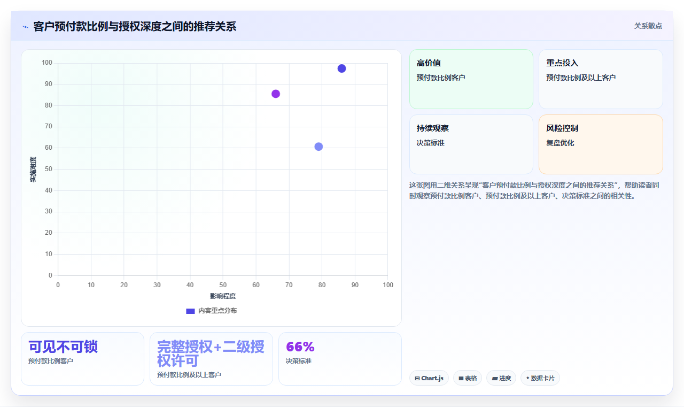684x407 pixels.
Task: Click the 实施难度 y-axis title
Action: [x=33, y=169]
